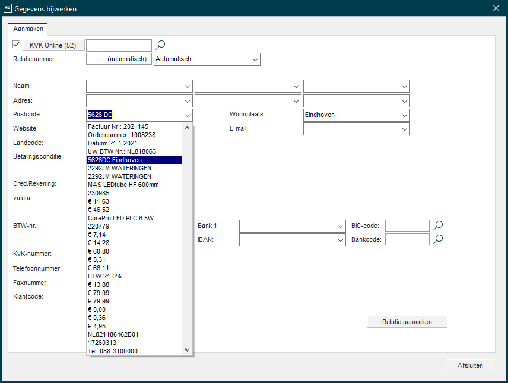Choose 'CorePro LED PLC 6.5W' in the list
This screenshot has height=383, width=508.
coord(135,218)
